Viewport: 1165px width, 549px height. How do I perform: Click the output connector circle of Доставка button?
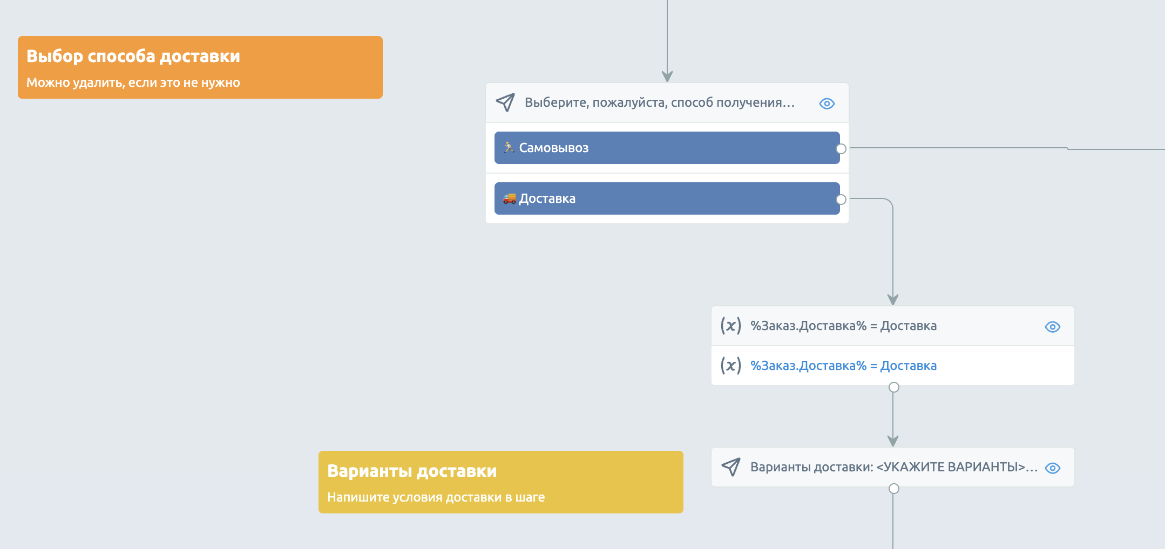click(x=841, y=200)
